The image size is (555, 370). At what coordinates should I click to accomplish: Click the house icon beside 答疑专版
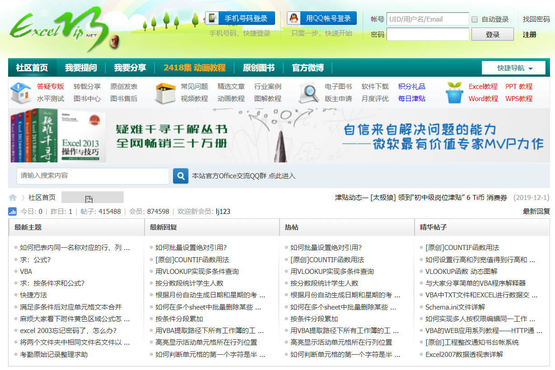20,92
